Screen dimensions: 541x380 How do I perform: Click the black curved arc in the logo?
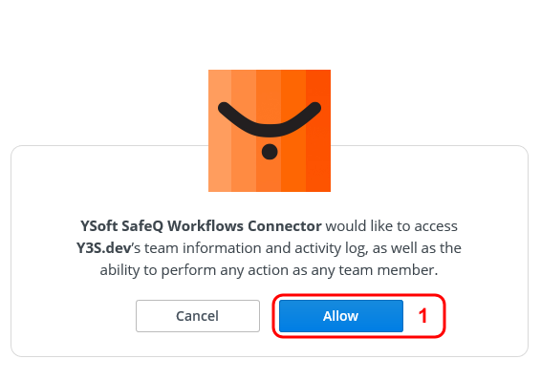click(270, 119)
